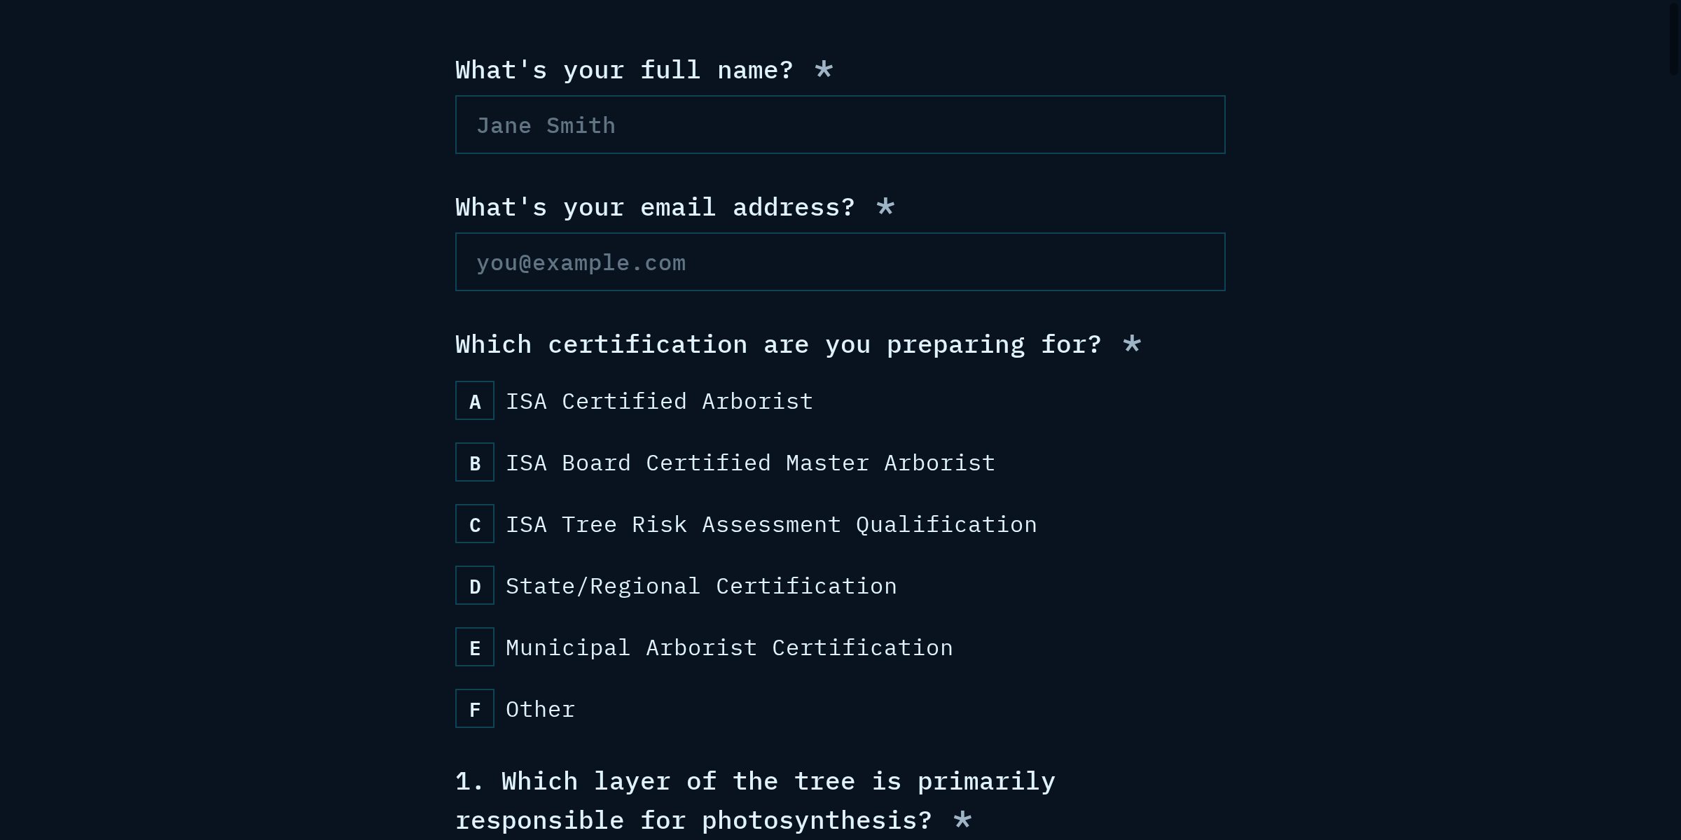
Task: Pick the ISA Tree Risk Assessment Qualification label
Action: coord(771,525)
